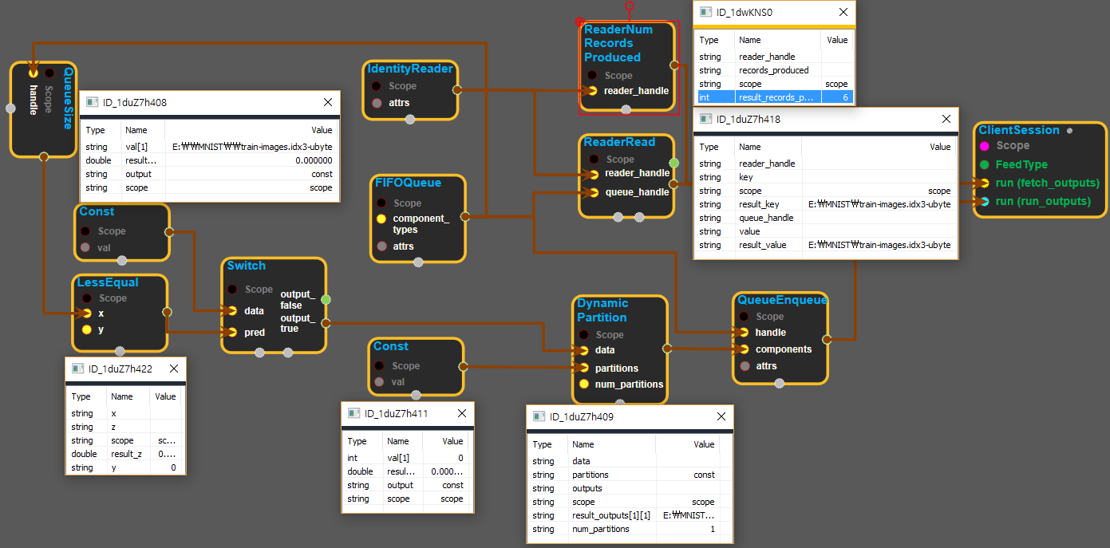Click the component_types port on FIFOQueue
1110x548 pixels.
coord(381,219)
